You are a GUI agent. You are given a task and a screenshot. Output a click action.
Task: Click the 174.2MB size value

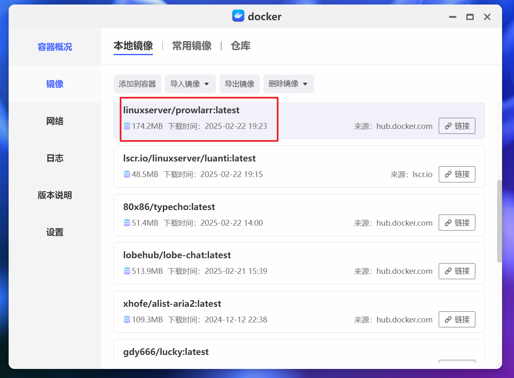coord(147,126)
